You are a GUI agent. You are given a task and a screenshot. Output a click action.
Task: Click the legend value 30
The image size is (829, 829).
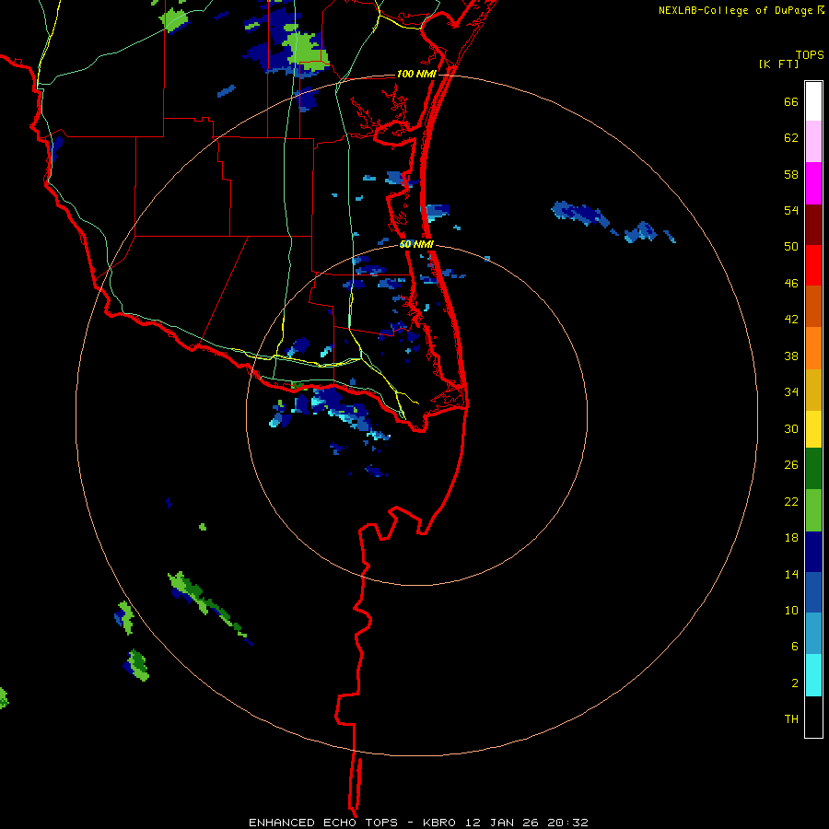tap(791, 428)
